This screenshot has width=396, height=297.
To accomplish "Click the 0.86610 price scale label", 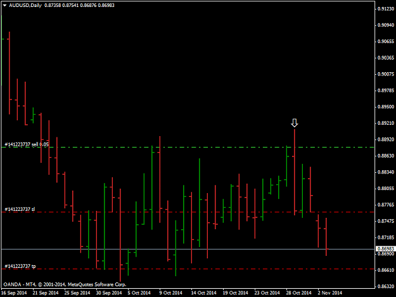I will [386, 270].
